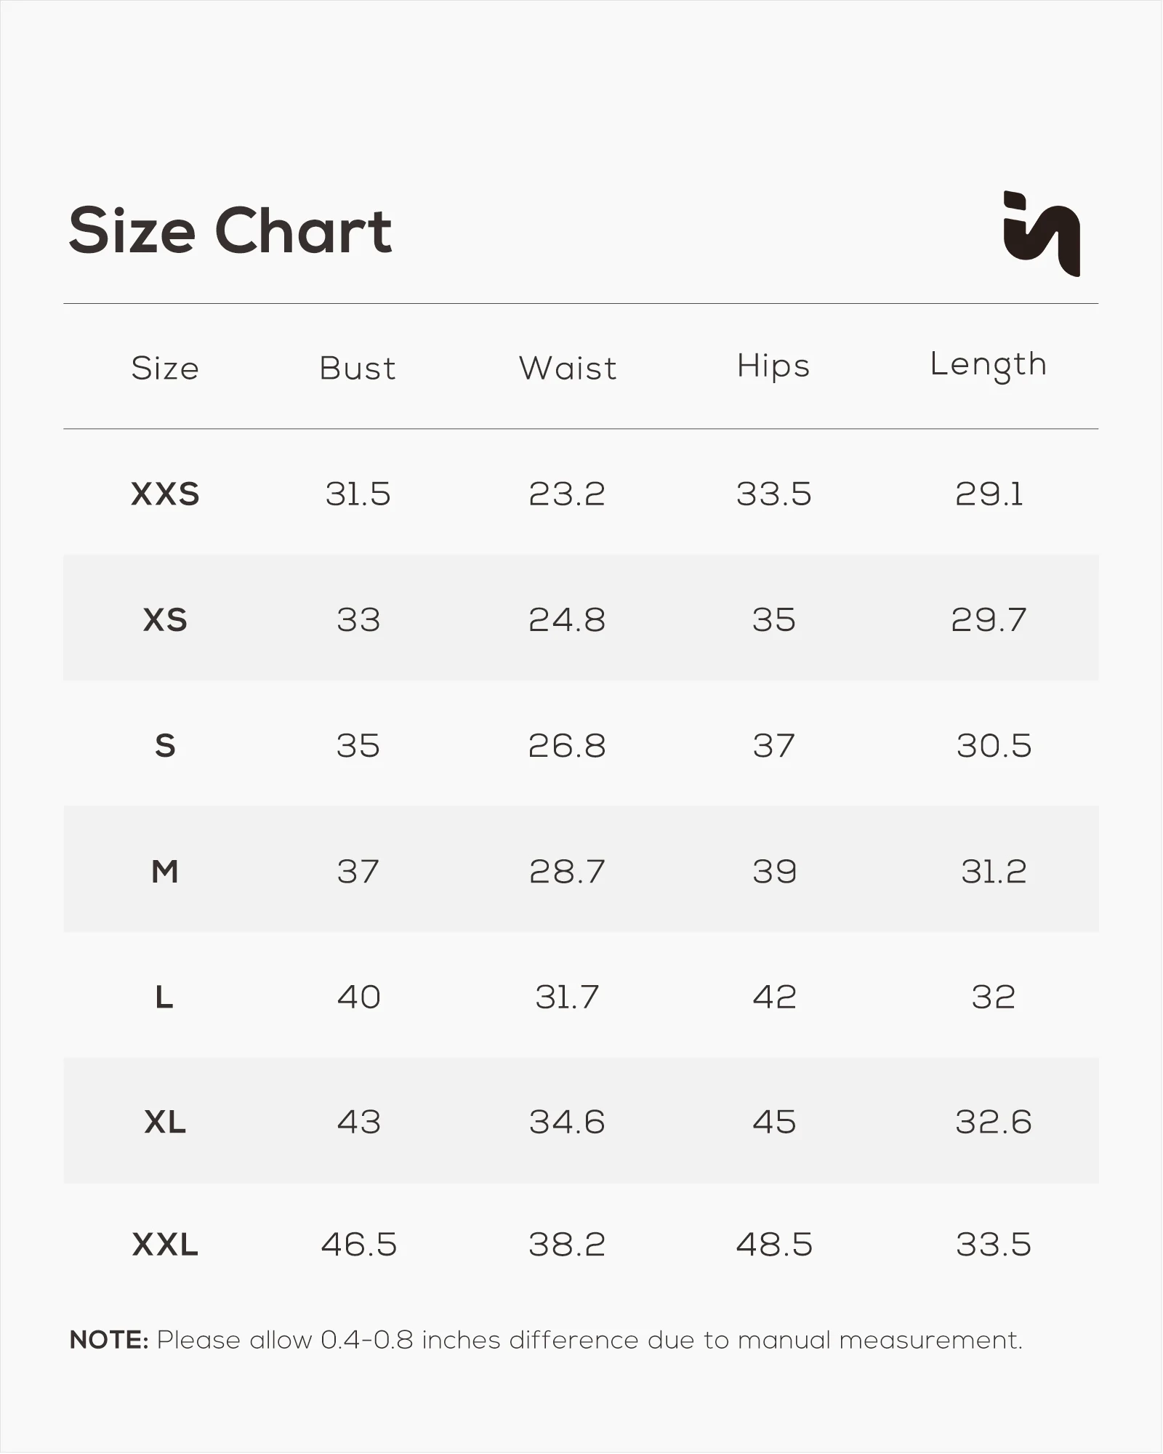Viewport: 1163px width, 1454px height.
Task: Click XXL hips value 48.5
Action: click(774, 1245)
